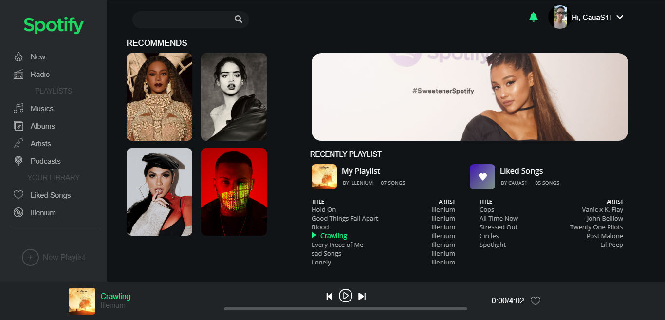Click the album icon beside Albums

[x=18, y=126]
